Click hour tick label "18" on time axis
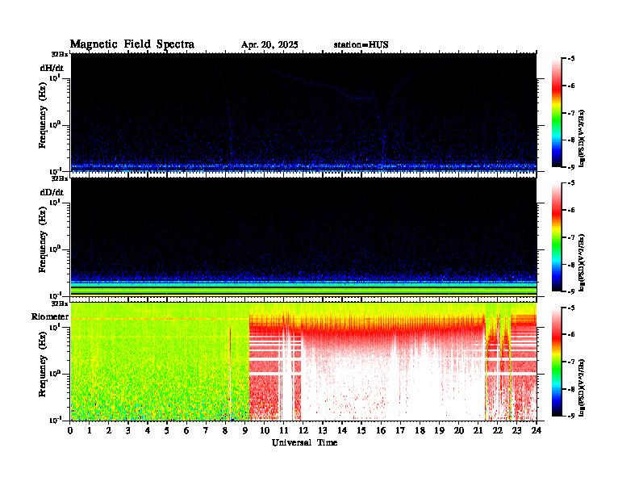 pyautogui.click(x=420, y=431)
